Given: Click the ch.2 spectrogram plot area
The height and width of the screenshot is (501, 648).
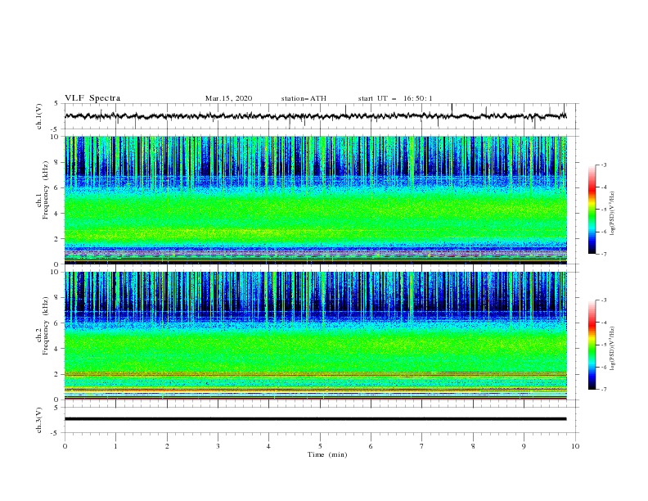Looking at the screenshot, I should [x=316, y=336].
